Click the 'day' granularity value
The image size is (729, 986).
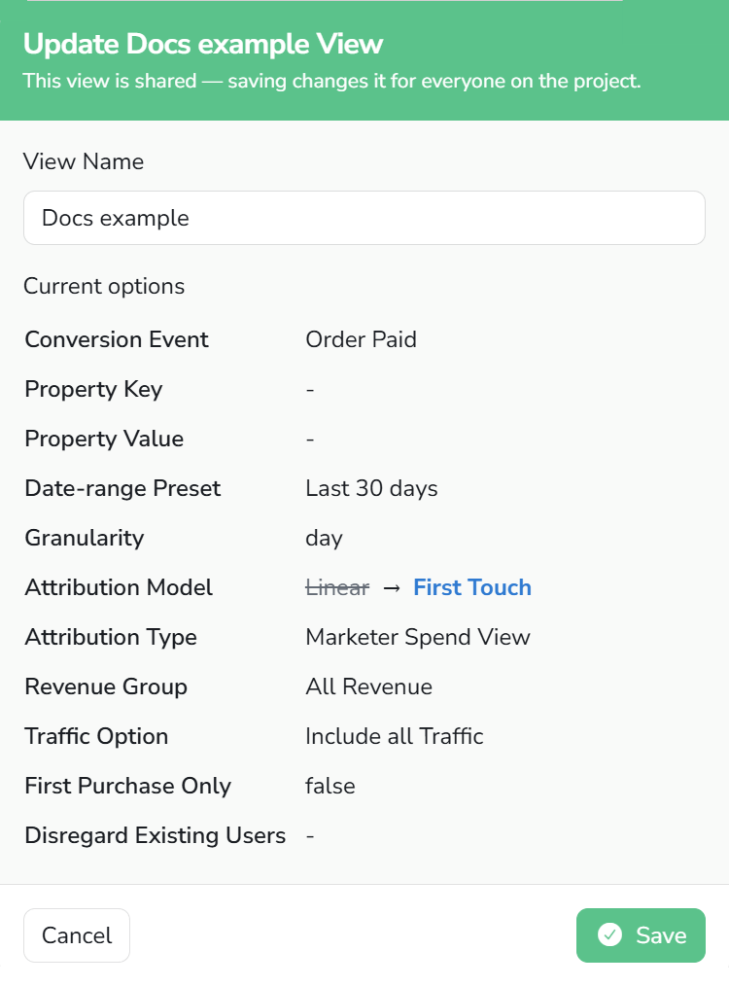(325, 539)
